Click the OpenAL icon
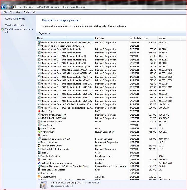Viewport: 187px width, 190px height. point(39,135)
